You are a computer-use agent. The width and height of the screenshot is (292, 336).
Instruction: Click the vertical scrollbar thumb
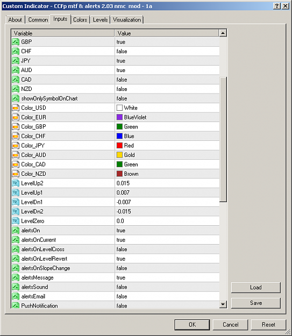coord(223,139)
